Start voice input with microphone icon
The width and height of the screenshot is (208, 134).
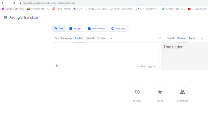[57, 66]
